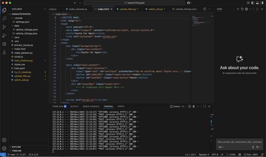Open chat settings gear

click(246, 9)
